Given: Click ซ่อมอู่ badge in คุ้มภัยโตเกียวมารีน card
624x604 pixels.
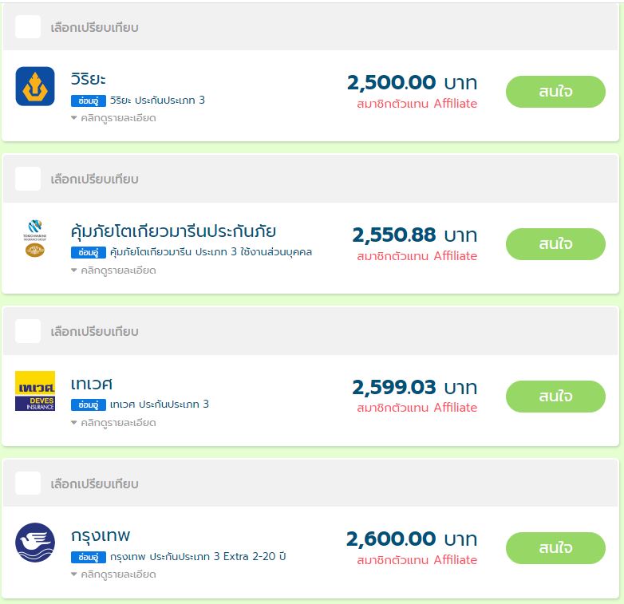Looking at the screenshot, I should click(x=89, y=253).
